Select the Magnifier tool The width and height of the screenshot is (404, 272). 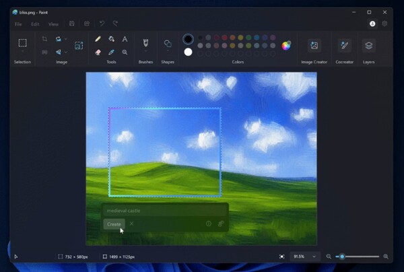coord(125,53)
